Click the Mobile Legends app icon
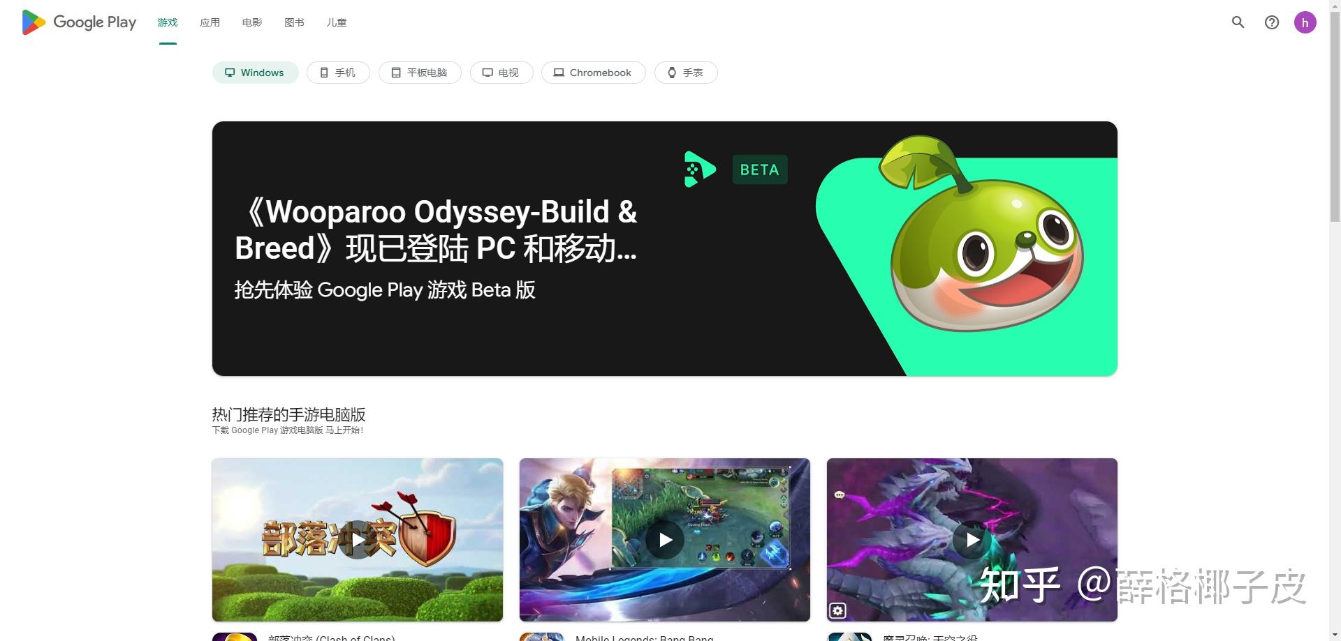This screenshot has width=1341, height=641. pos(542,636)
